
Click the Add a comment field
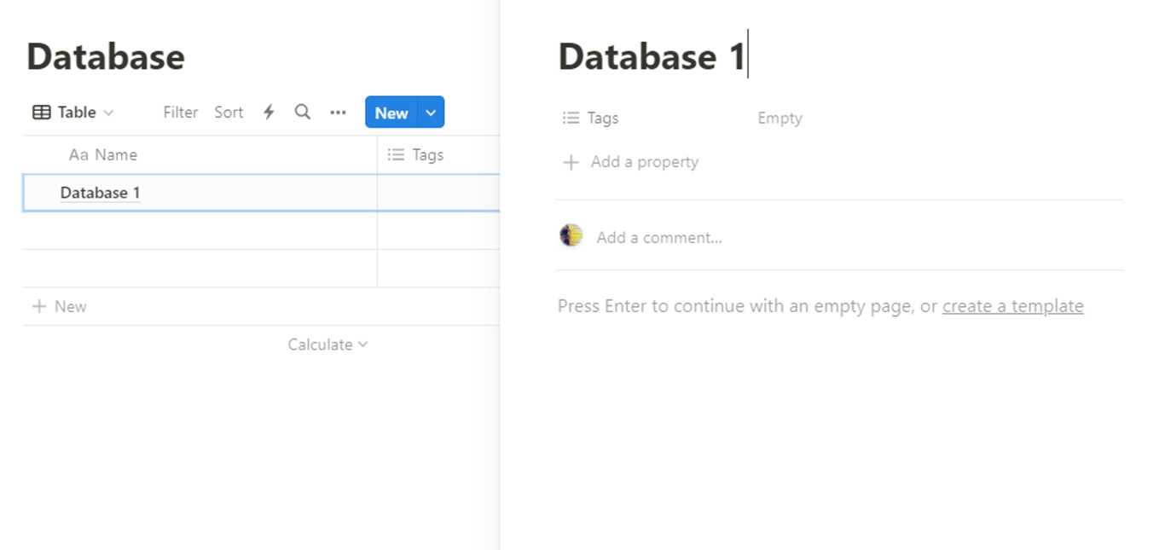click(x=659, y=238)
